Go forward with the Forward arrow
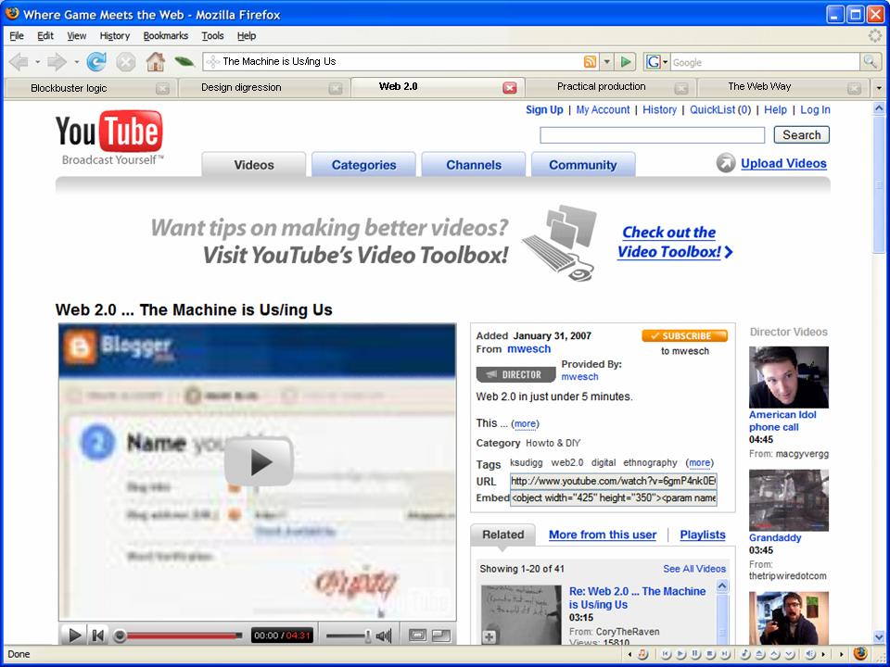Screen dimensions: 890x667 tap(57, 61)
